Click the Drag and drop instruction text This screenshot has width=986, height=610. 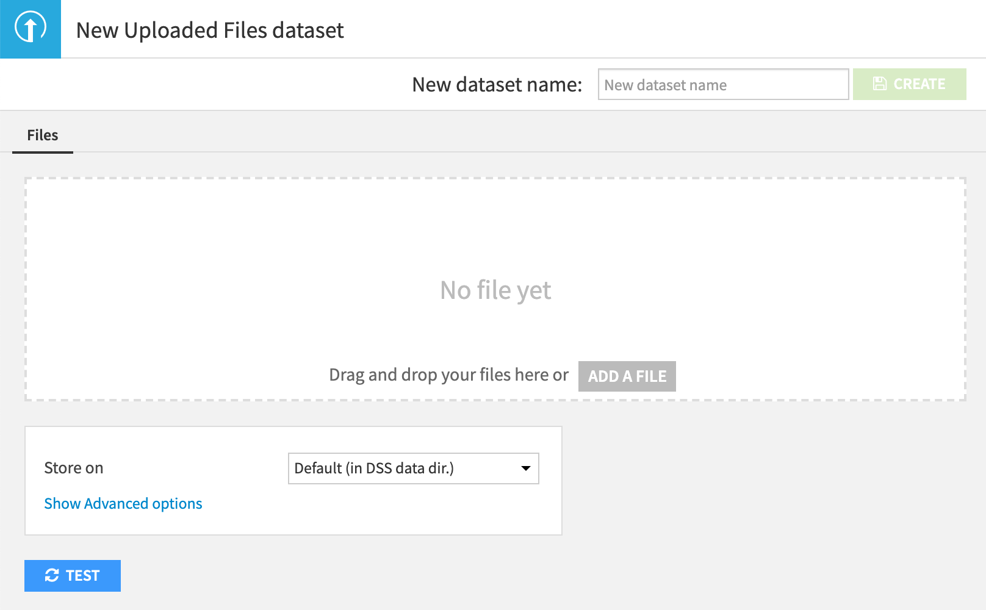pos(448,375)
